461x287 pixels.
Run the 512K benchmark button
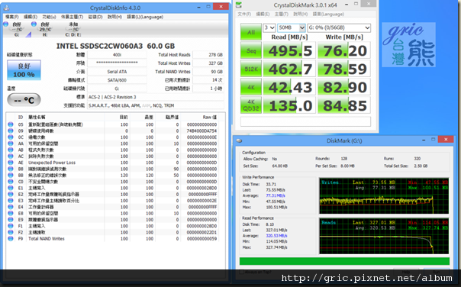pos(251,69)
